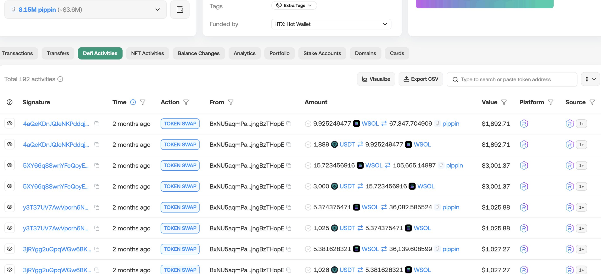Screen dimensions: 601x274
Task: Select the Defi Activities tab
Action: pyautogui.click(x=100, y=53)
